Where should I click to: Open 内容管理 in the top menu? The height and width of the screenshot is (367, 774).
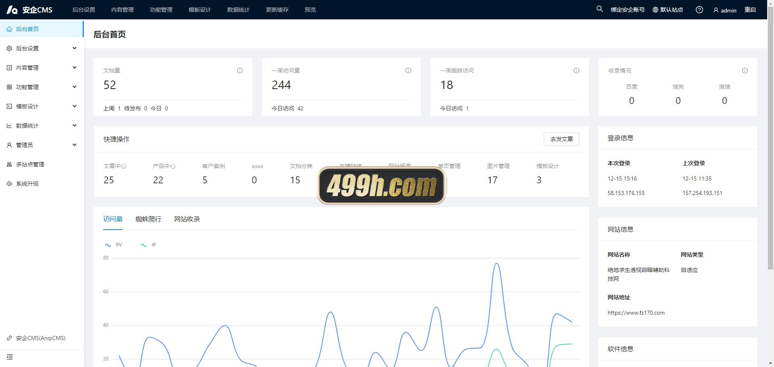(x=123, y=10)
